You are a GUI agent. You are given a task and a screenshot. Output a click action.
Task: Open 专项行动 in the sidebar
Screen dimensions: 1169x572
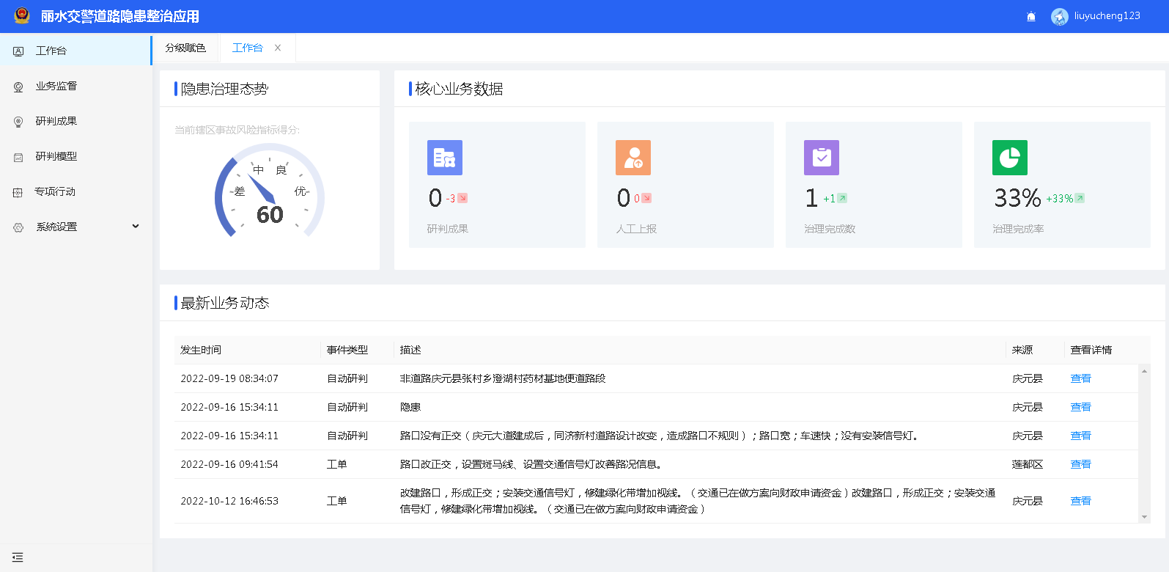coord(76,191)
